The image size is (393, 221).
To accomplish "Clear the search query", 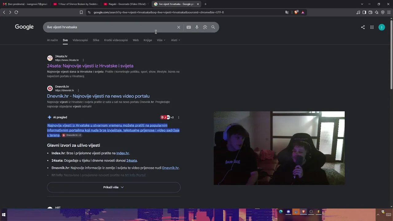I will [179, 27].
